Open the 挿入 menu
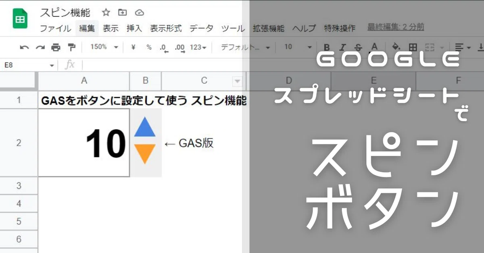This screenshot has width=484, height=253. 134,28
